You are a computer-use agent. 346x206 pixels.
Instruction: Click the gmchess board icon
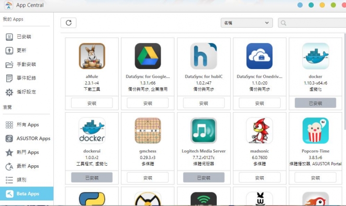(148, 131)
